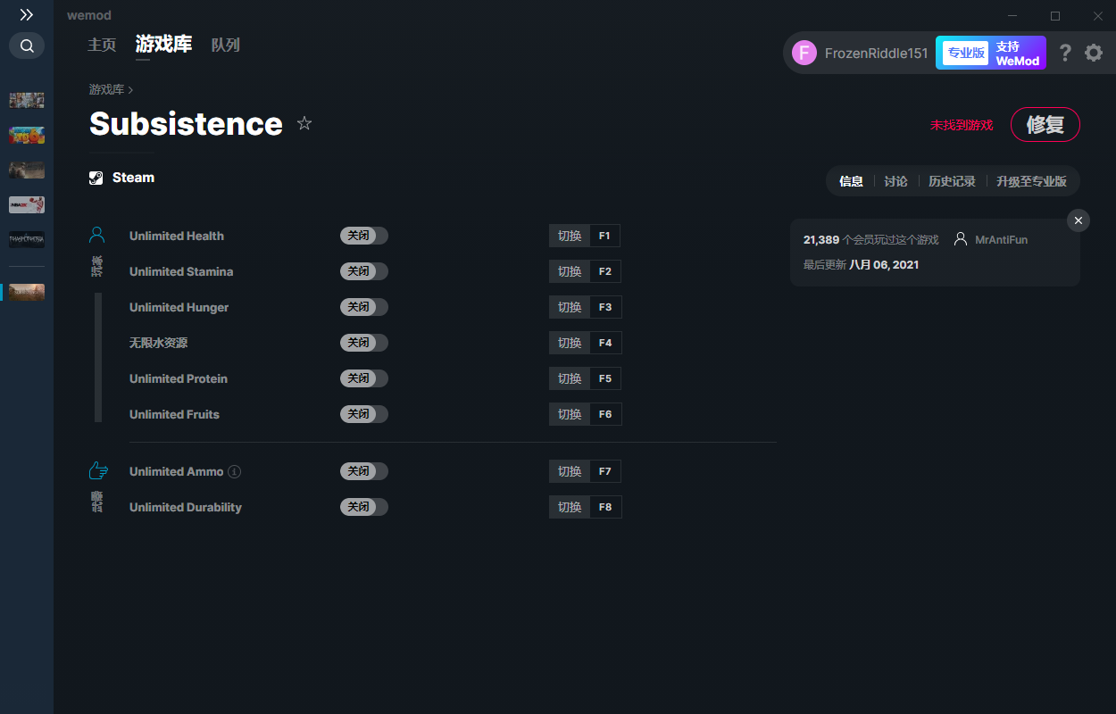Open the 历史记录 history tab
The image size is (1116, 714).
(x=952, y=181)
